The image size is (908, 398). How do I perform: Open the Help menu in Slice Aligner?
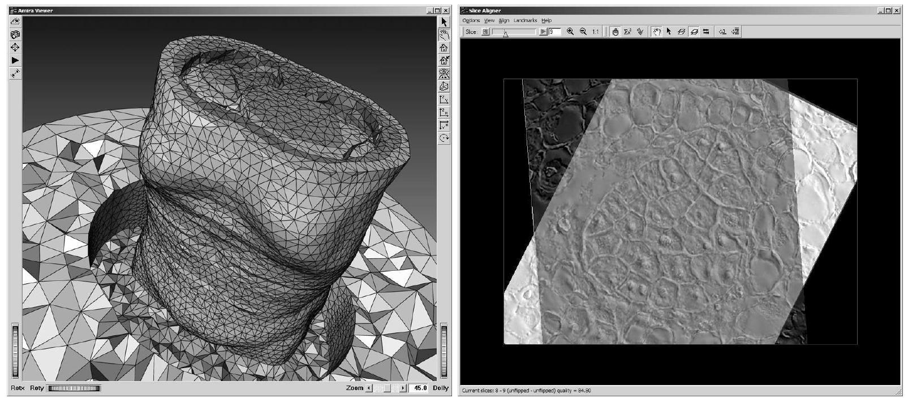(546, 20)
